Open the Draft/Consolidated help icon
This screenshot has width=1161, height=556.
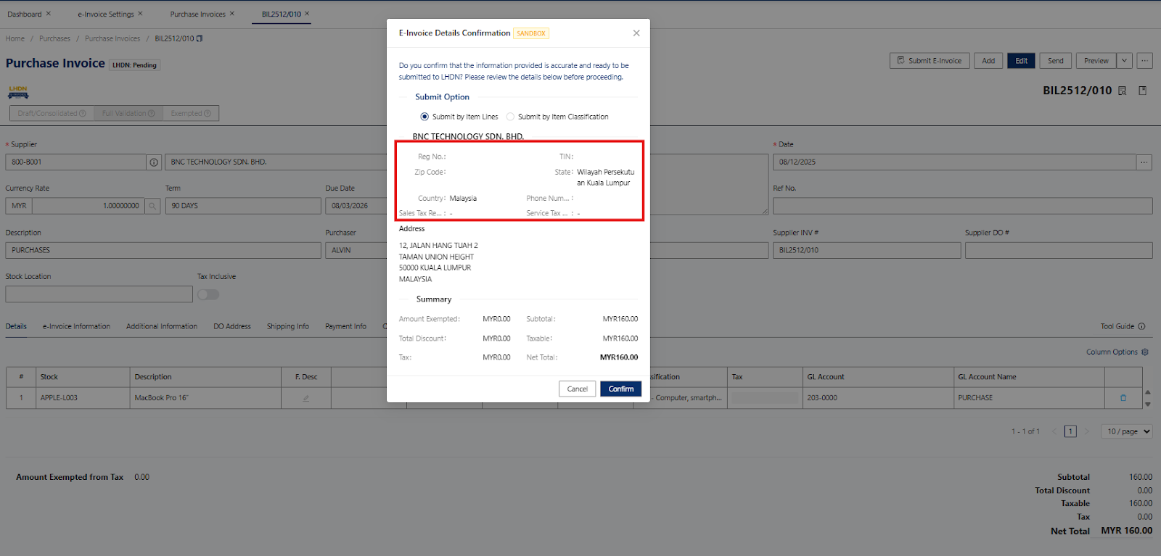pyautogui.click(x=83, y=114)
